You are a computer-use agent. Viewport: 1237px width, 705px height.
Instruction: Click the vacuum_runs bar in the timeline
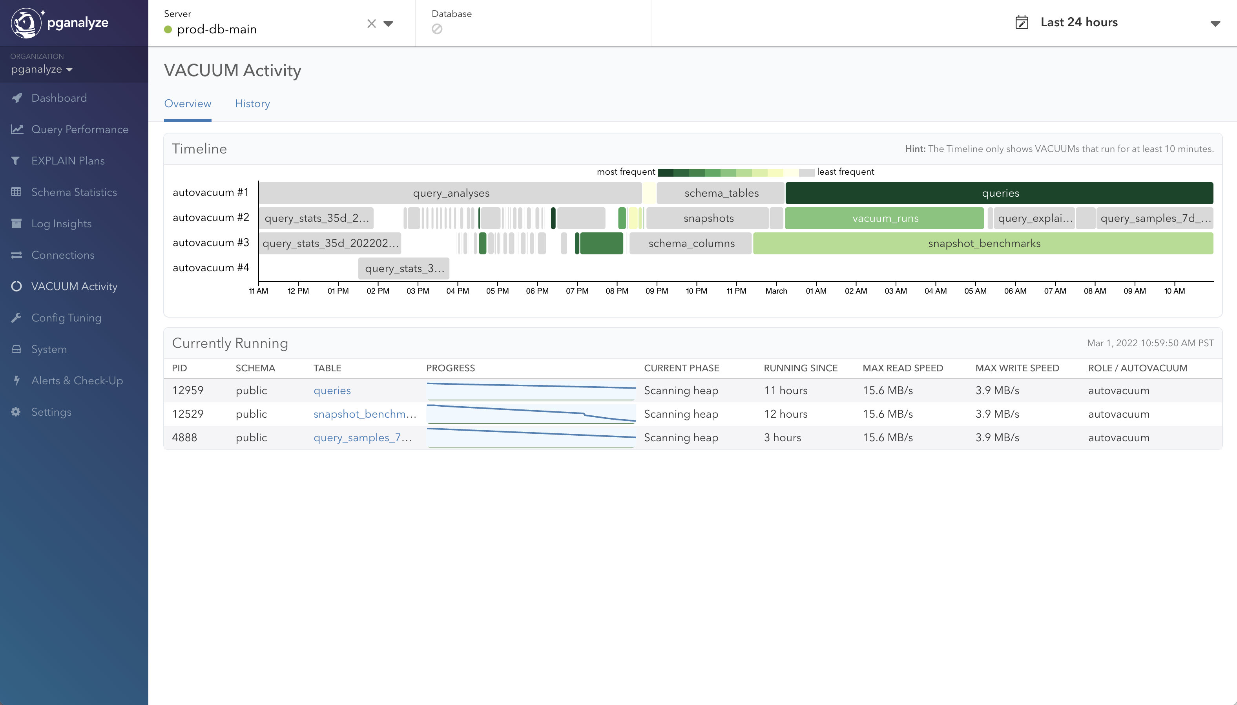885,218
